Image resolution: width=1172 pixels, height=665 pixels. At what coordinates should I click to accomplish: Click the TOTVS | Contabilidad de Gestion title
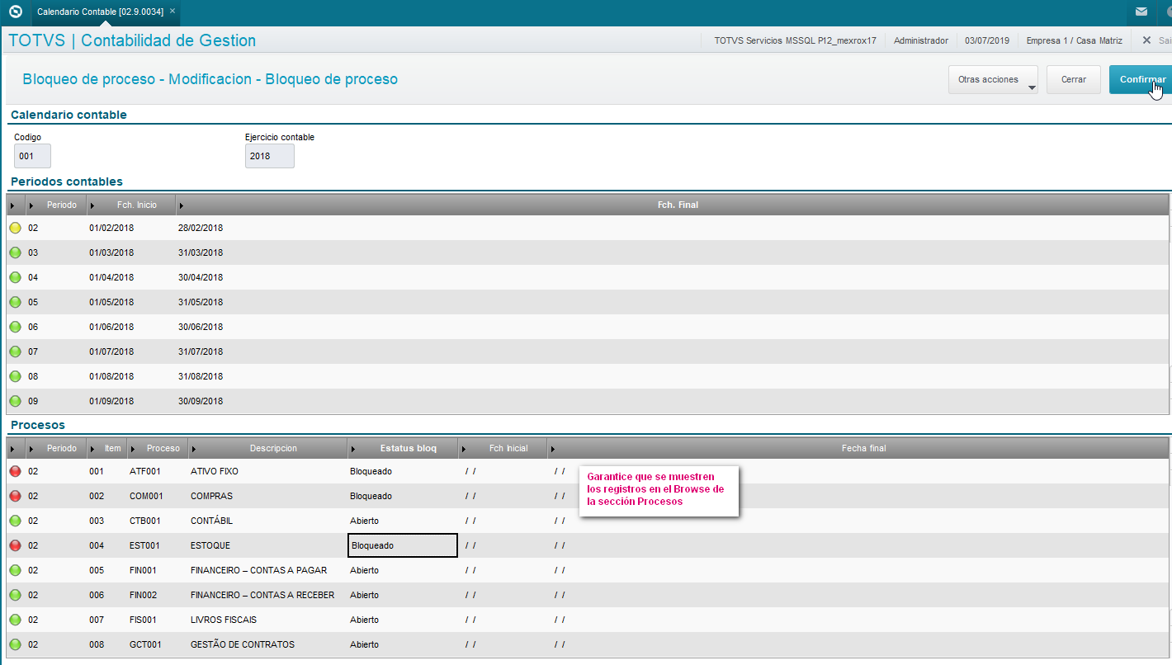(x=132, y=40)
